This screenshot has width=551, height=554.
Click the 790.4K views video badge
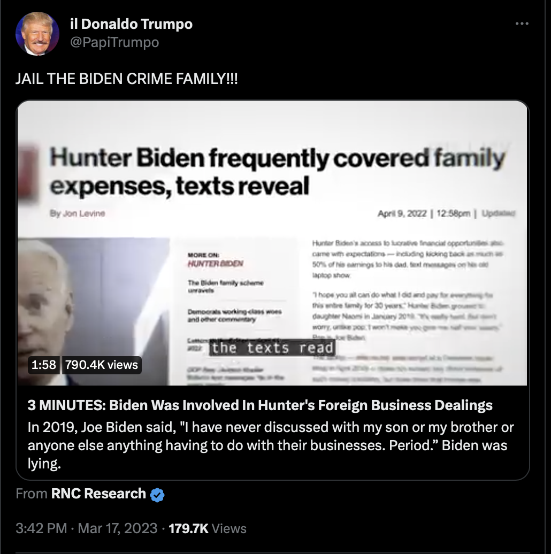point(102,365)
